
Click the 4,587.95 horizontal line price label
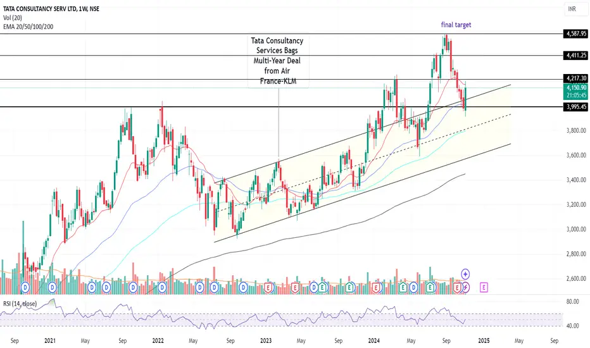click(x=575, y=34)
